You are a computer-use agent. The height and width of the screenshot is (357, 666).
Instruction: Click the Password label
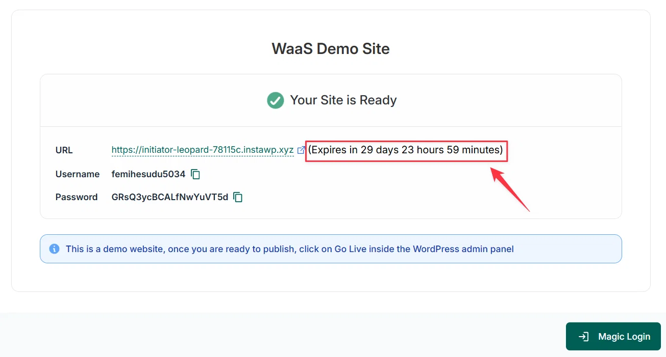pyautogui.click(x=77, y=197)
